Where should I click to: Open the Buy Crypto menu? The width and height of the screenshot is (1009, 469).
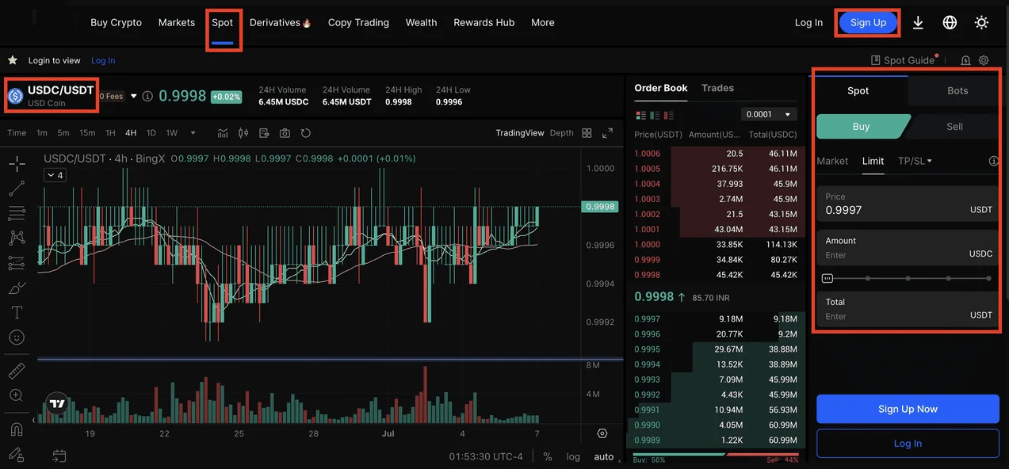116,23
